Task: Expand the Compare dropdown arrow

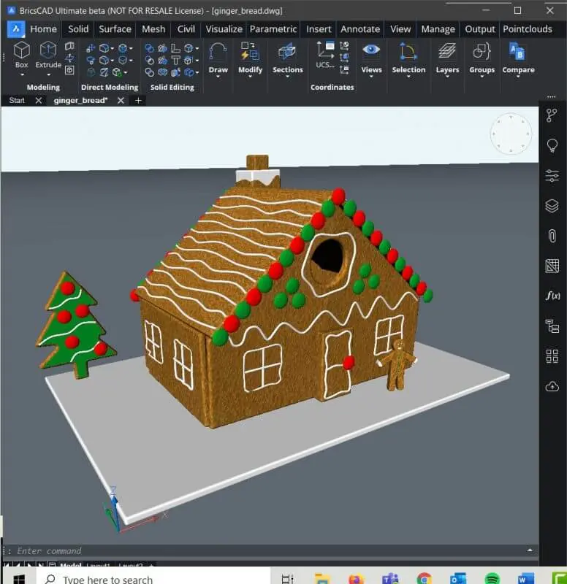Action: coord(518,77)
